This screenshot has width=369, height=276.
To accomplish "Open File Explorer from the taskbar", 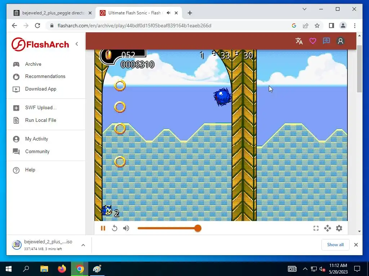I will coord(44,269).
